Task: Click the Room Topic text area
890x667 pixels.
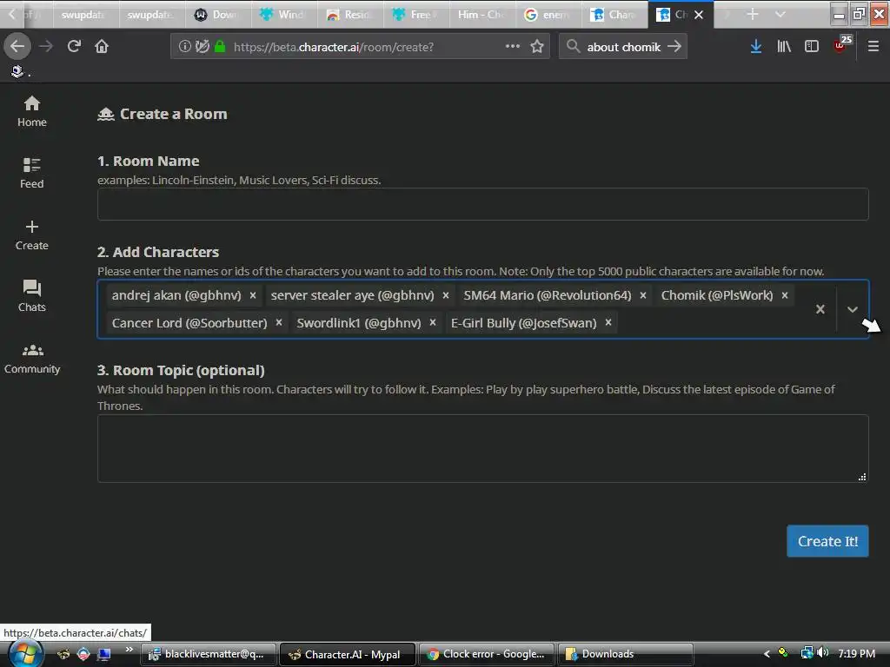Action: coord(482,449)
